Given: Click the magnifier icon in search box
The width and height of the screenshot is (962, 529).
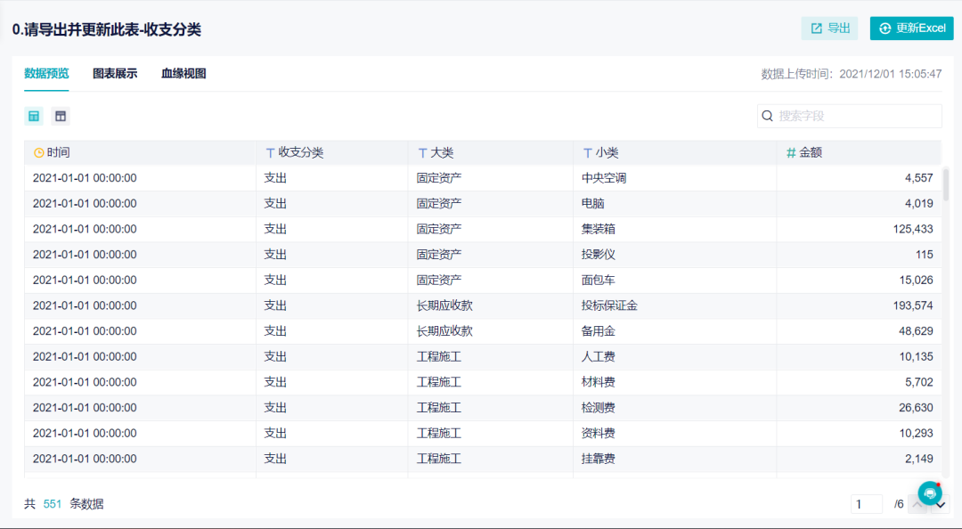Looking at the screenshot, I should pos(768,116).
